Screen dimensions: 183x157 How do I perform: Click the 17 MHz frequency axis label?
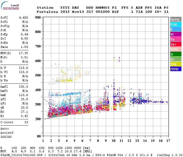click(x=168, y=141)
